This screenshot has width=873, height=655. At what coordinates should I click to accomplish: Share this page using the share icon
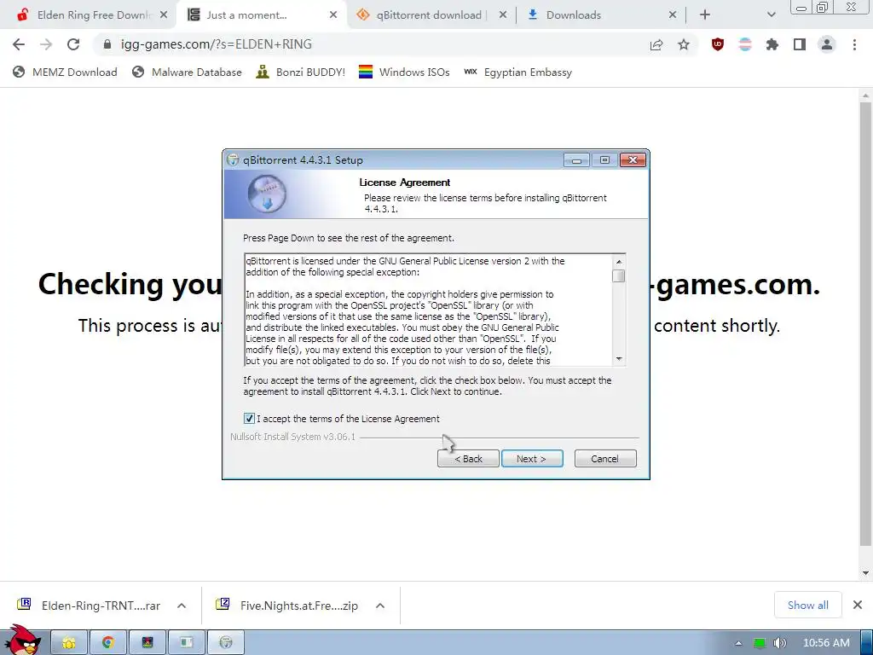(656, 44)
